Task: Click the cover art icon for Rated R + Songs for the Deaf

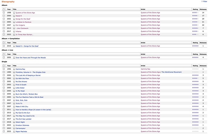Action: coord(14,46)
